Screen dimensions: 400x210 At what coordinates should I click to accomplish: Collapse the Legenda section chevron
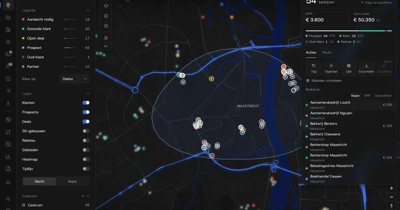click(x=88, y=10)
